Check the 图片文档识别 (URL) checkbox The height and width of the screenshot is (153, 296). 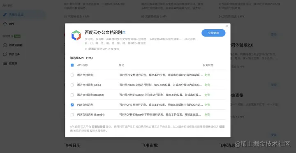click(72, 85)
